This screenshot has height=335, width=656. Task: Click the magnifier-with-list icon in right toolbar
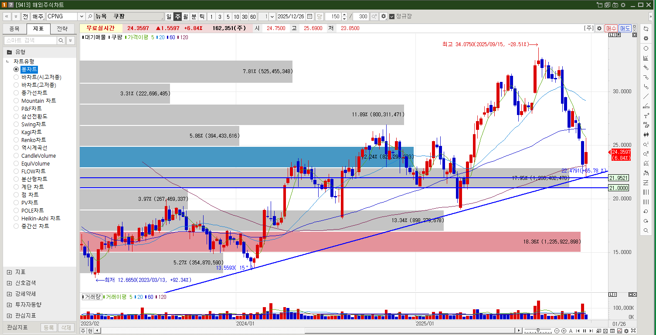point(646,154)
